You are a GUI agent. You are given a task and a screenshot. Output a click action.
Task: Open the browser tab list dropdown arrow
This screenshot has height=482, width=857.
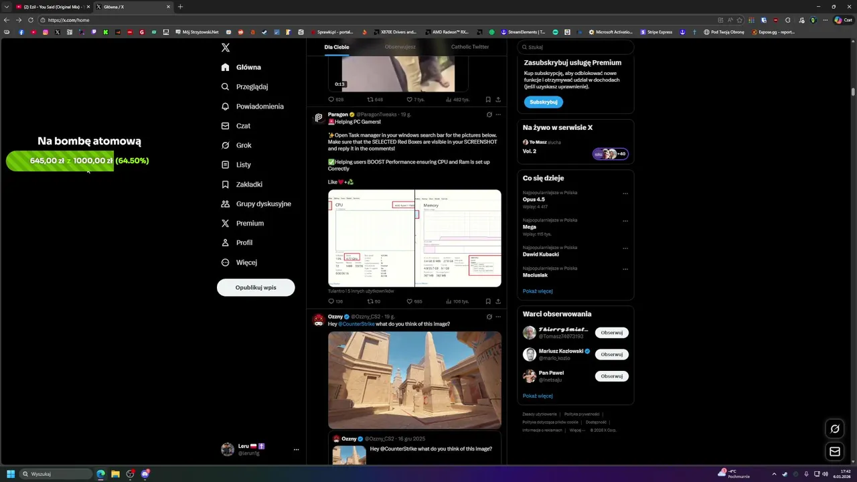pos(6,7)
